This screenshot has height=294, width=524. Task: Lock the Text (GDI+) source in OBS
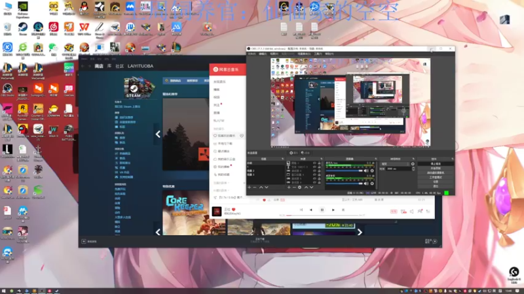coord(319,167)
